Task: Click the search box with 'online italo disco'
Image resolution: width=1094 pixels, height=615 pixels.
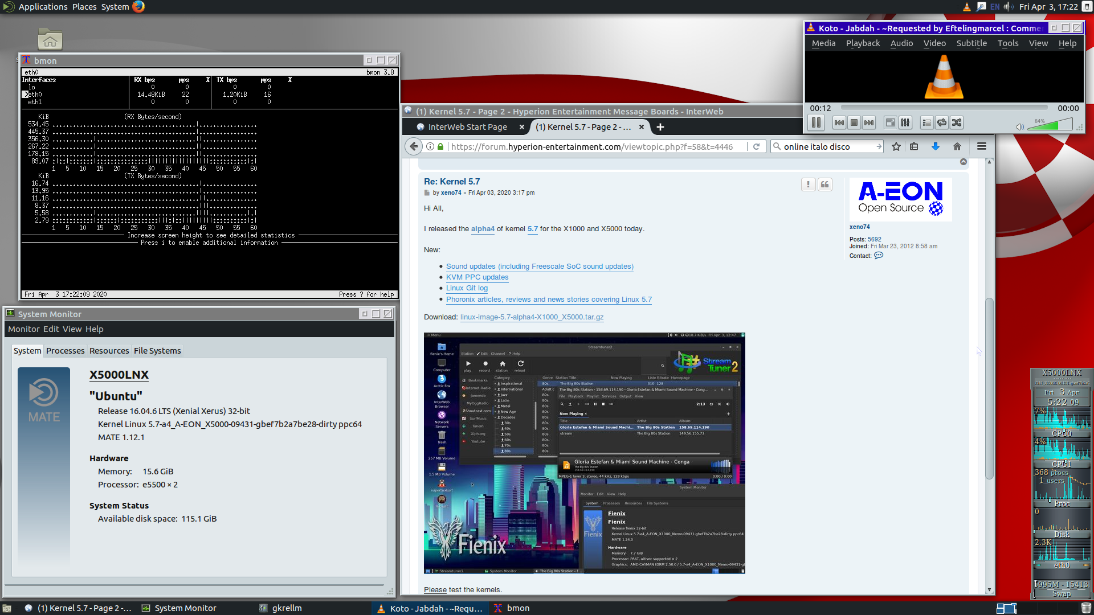Action: 826,146
